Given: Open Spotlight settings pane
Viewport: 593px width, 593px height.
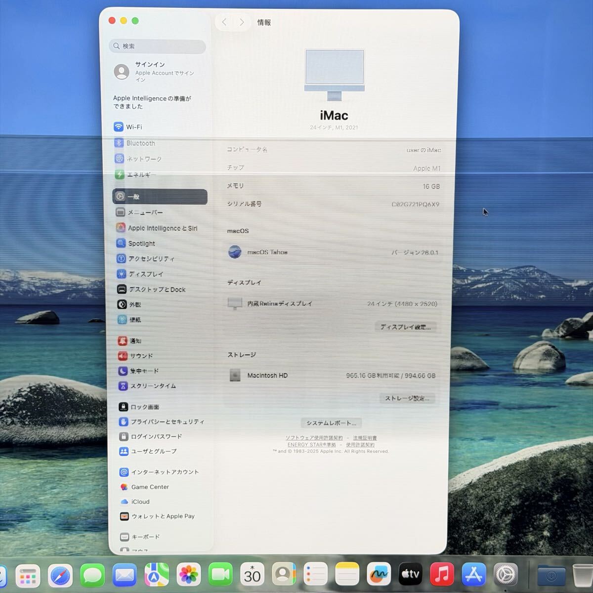Looking at the screenshot, I should pyautogui.click(x=141, y=244).
